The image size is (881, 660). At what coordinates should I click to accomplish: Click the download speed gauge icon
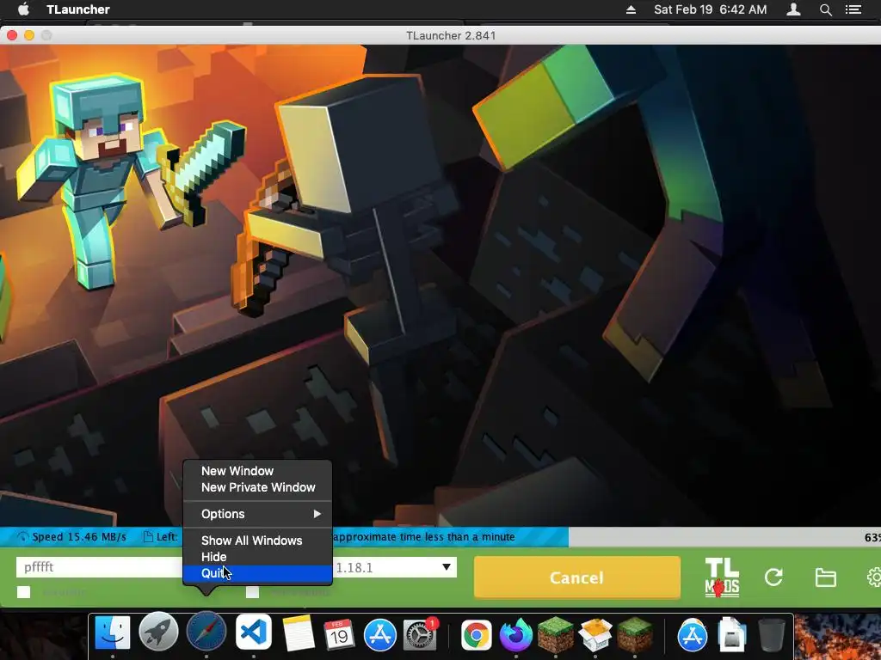[23, 537]
